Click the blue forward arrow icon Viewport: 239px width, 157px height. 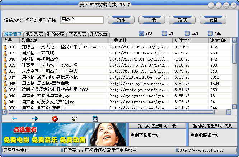point(35,118)
